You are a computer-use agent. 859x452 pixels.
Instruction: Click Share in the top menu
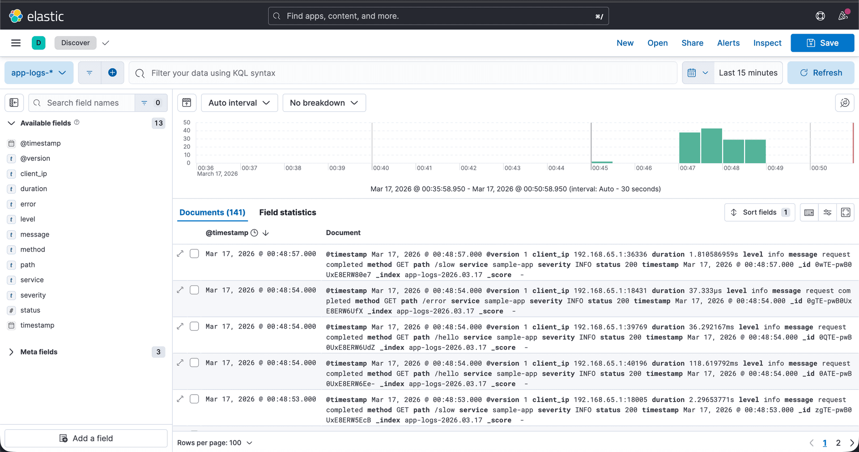coord(693,43)
